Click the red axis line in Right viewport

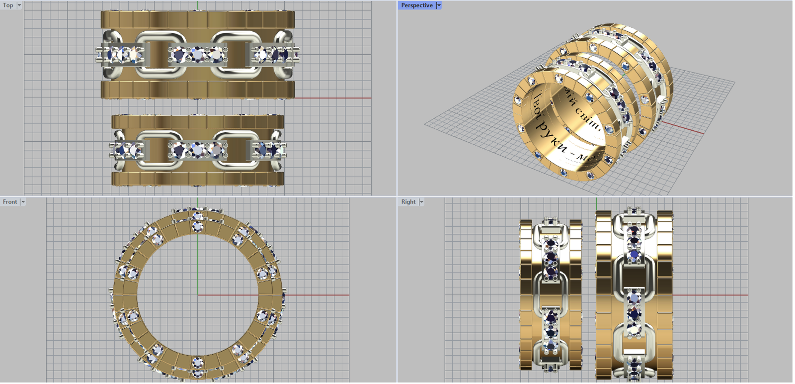(x=715, y=295)
